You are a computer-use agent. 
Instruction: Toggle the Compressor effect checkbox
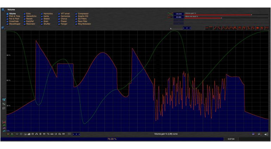click(76, 14)
